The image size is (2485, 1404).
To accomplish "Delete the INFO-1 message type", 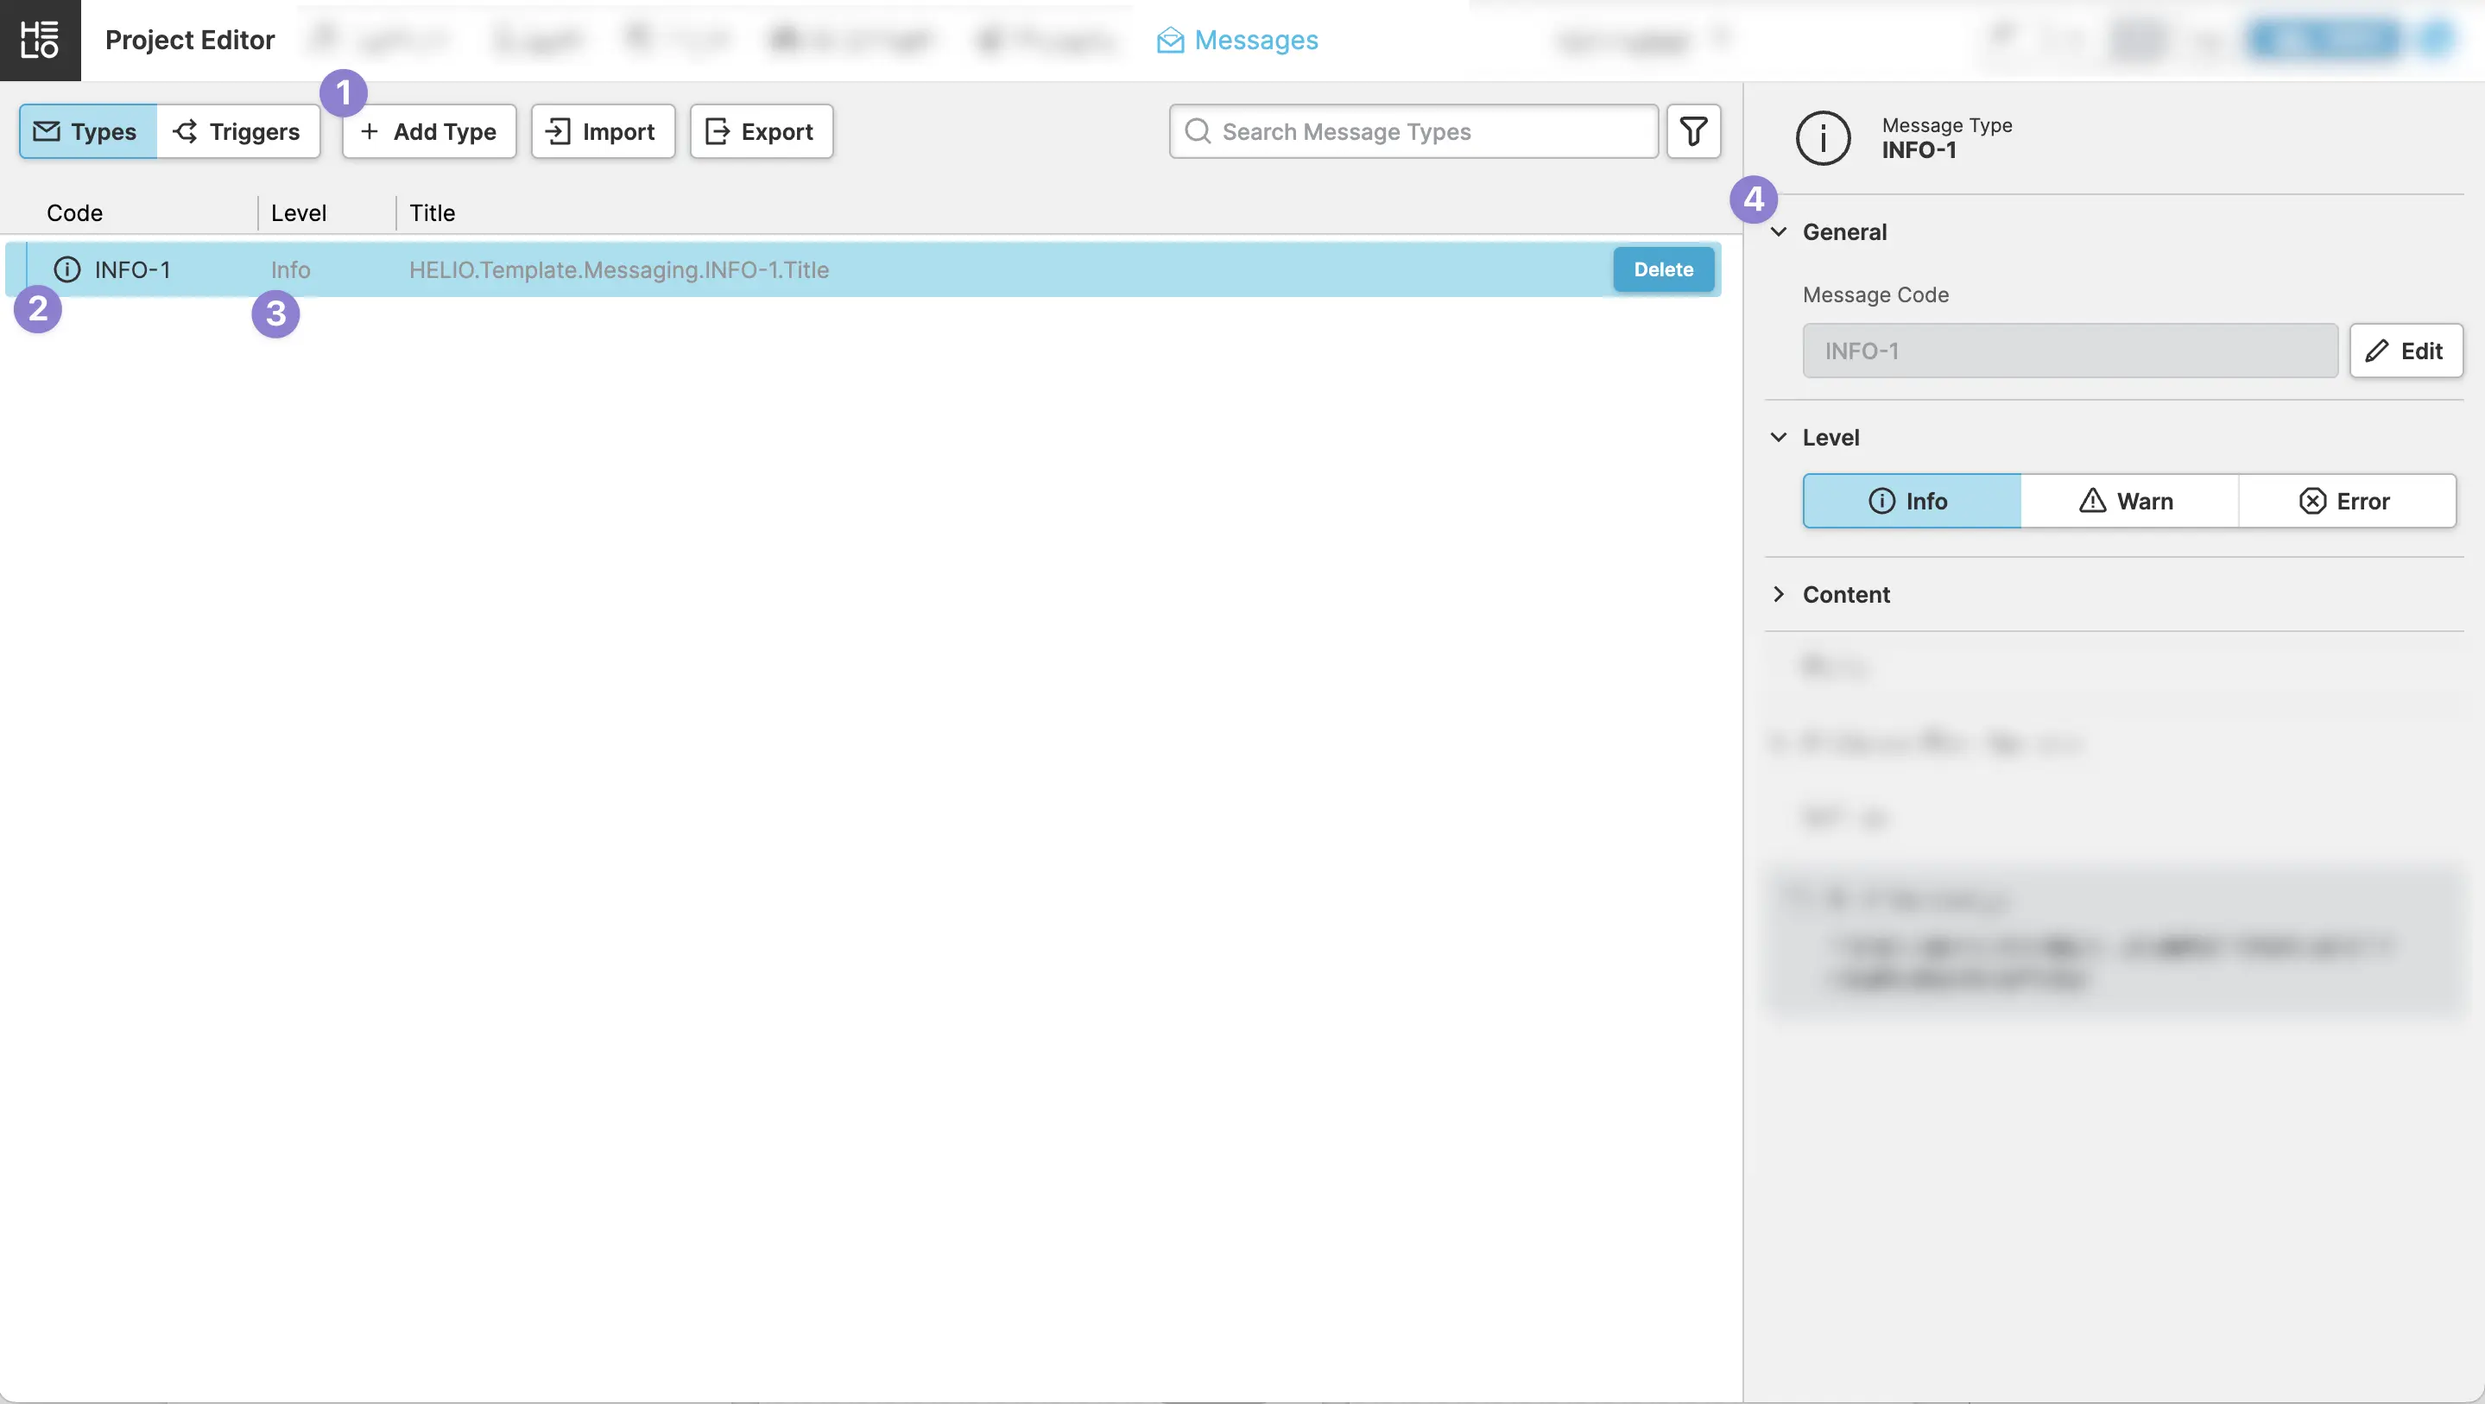I will click(1662, 269).
